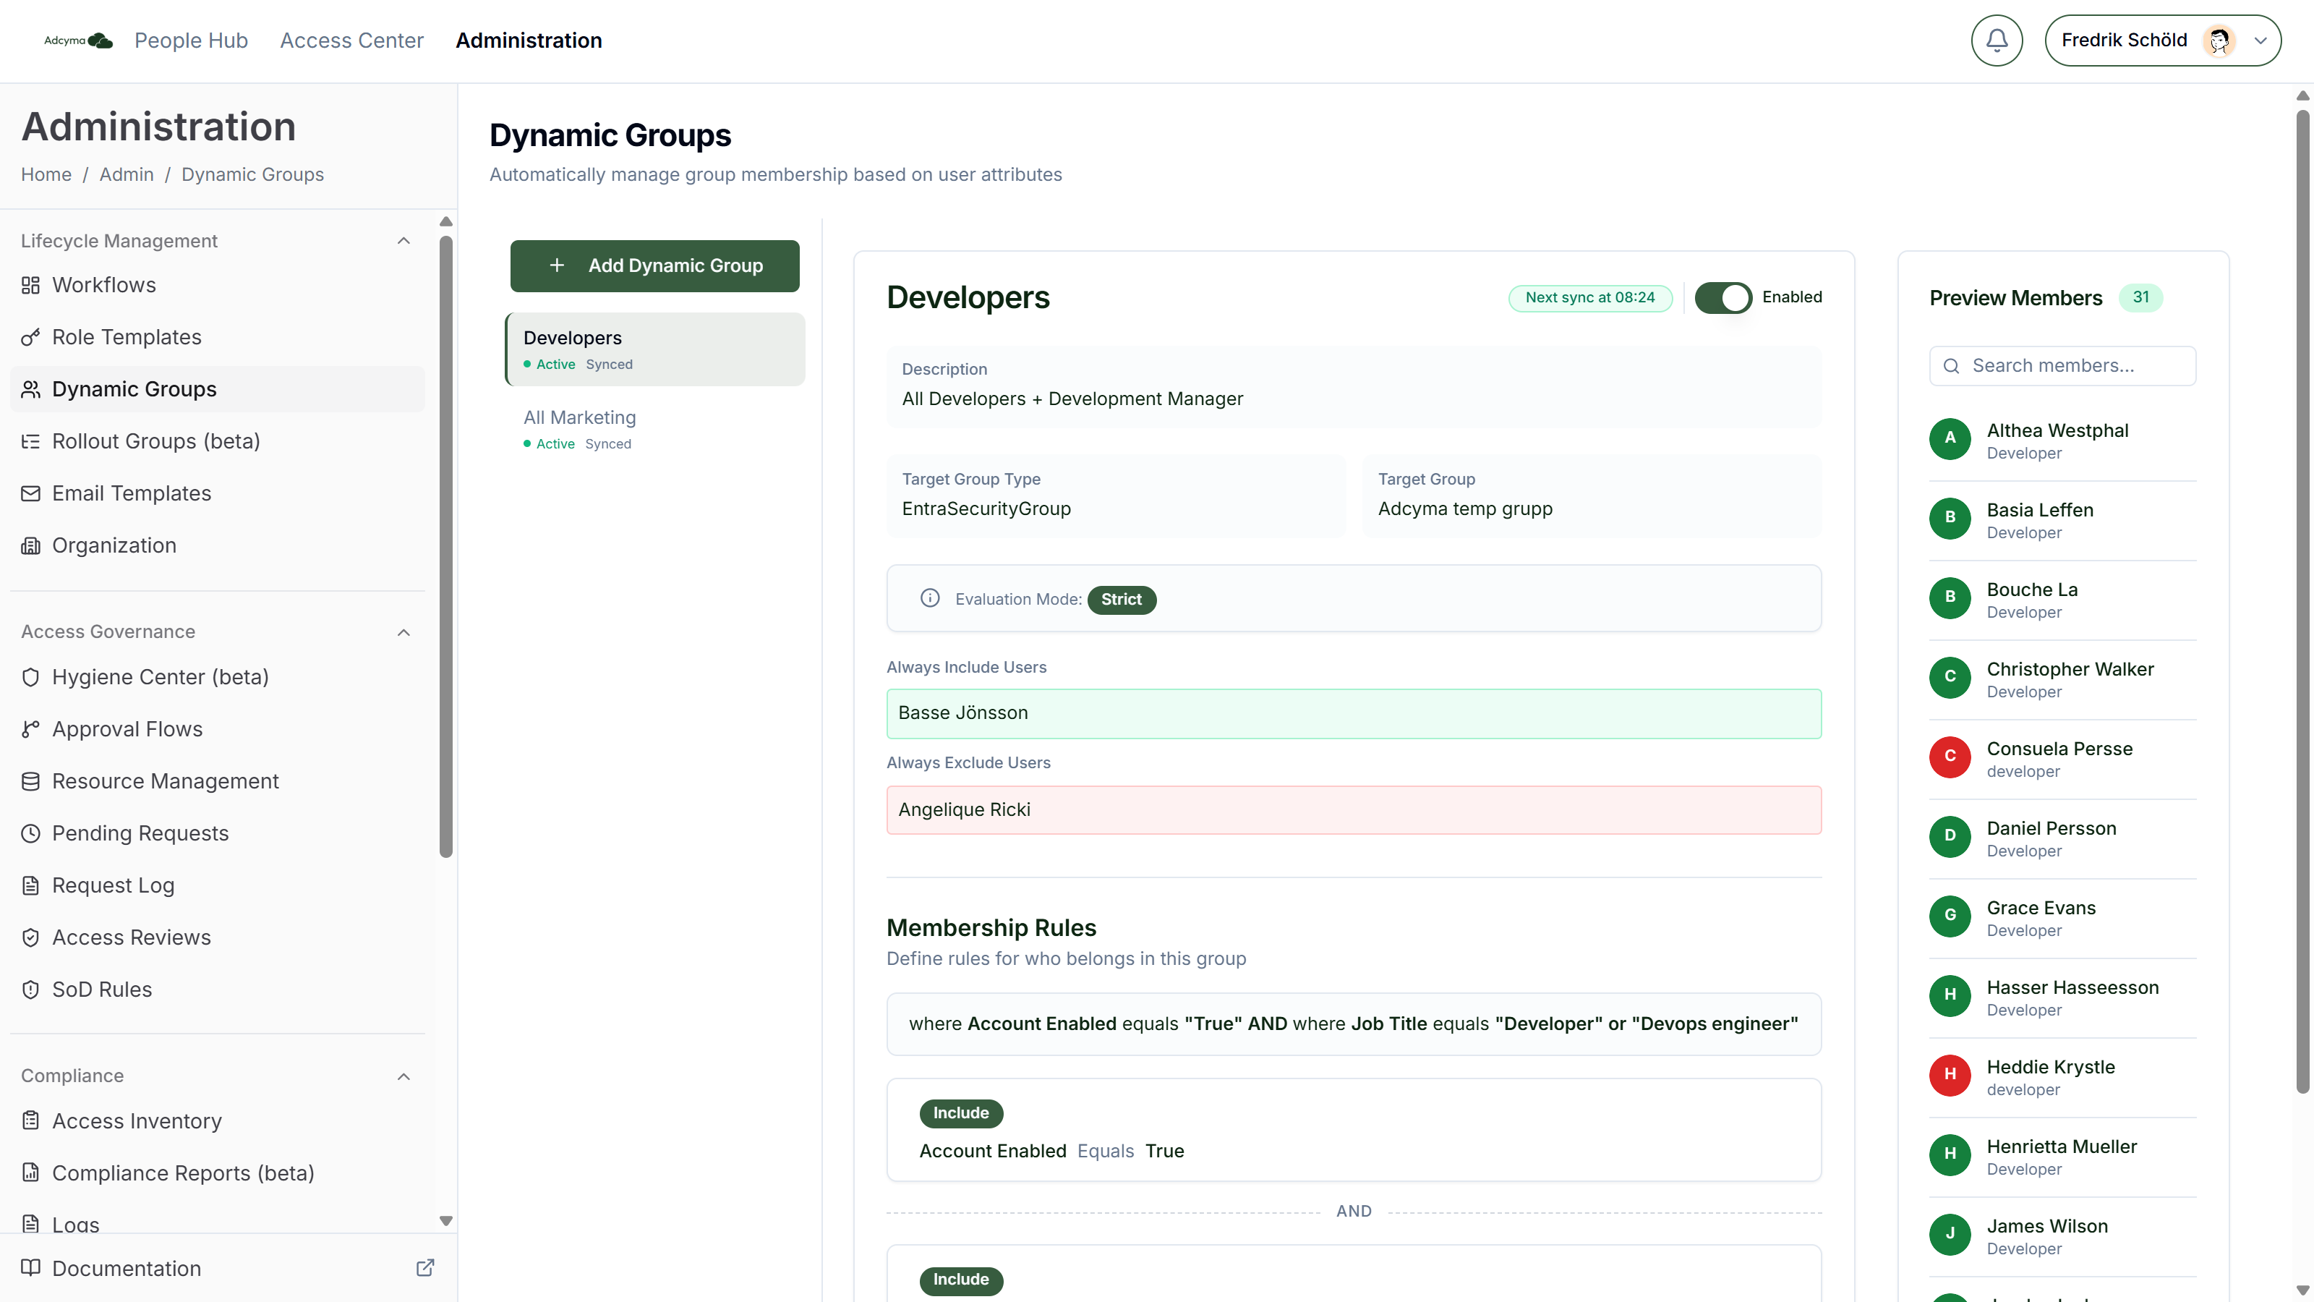Click the Search members field
This screenshot has height=1302, width=2314.
click(x=2062, y=366)
